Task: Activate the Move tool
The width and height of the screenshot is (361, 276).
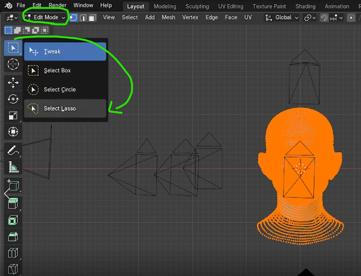Action: pos(13,82)
